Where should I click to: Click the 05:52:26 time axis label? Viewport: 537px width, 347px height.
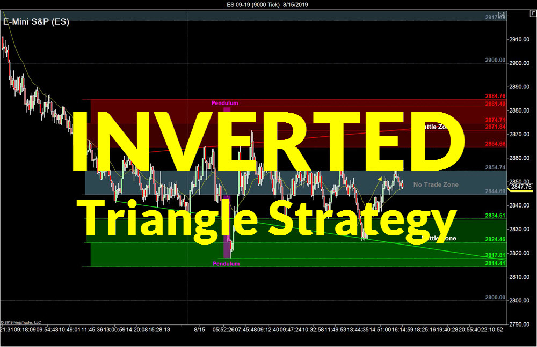click(223, 330)
